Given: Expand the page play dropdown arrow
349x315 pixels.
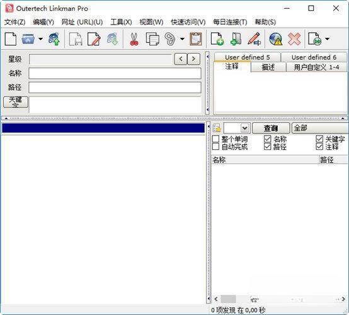Looking at the screenshot, I should click(x=327, y=39).
